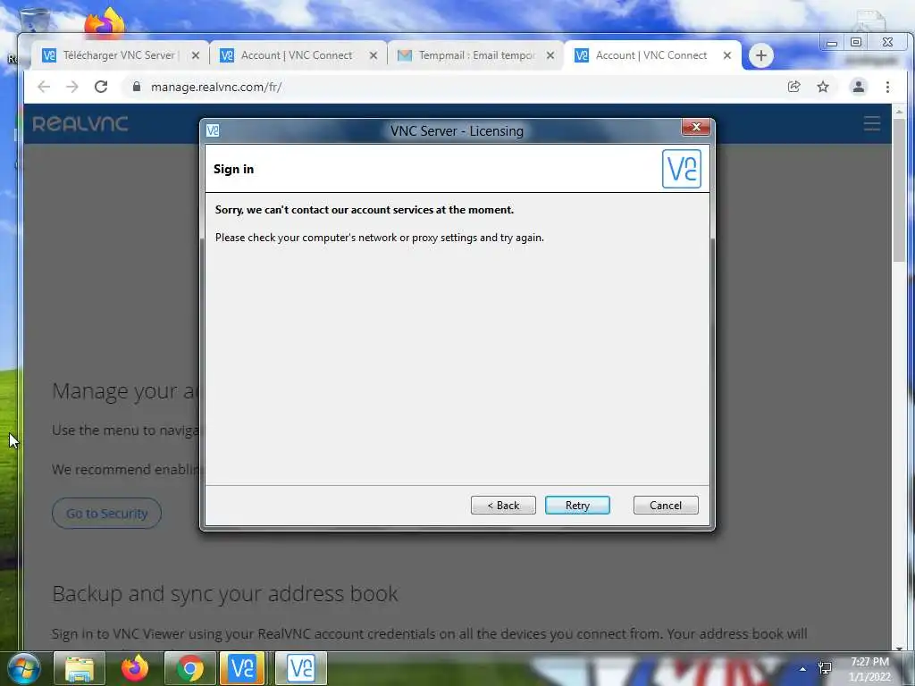This screenshot has width=915, height=686.
Task: Click the highlighted VNC taskbar icon
Action: [242, 668]
